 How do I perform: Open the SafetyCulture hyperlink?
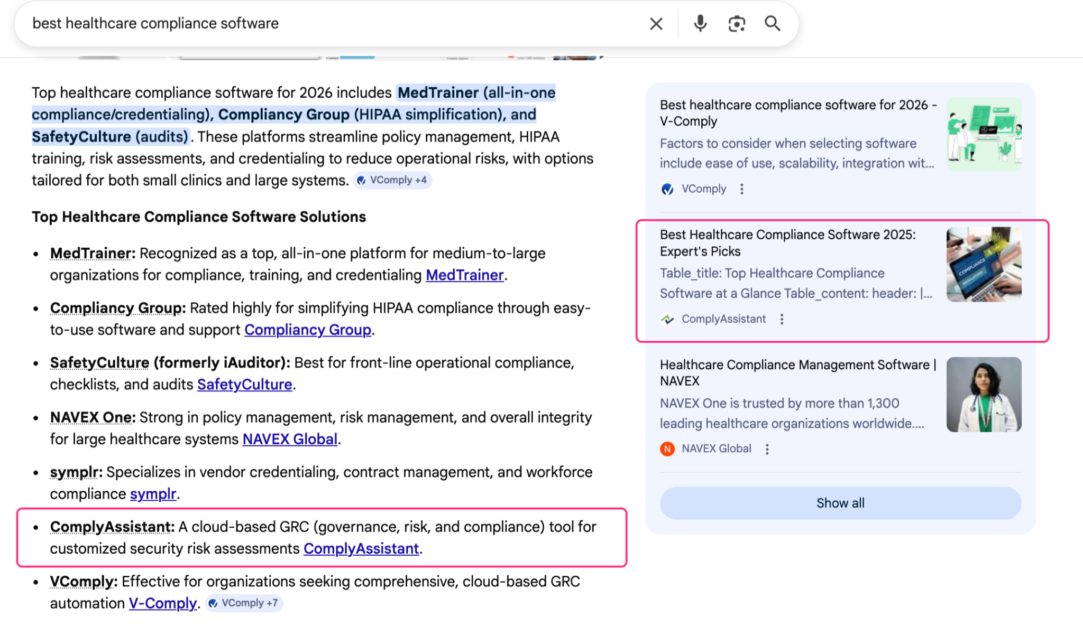click(245, 385)
